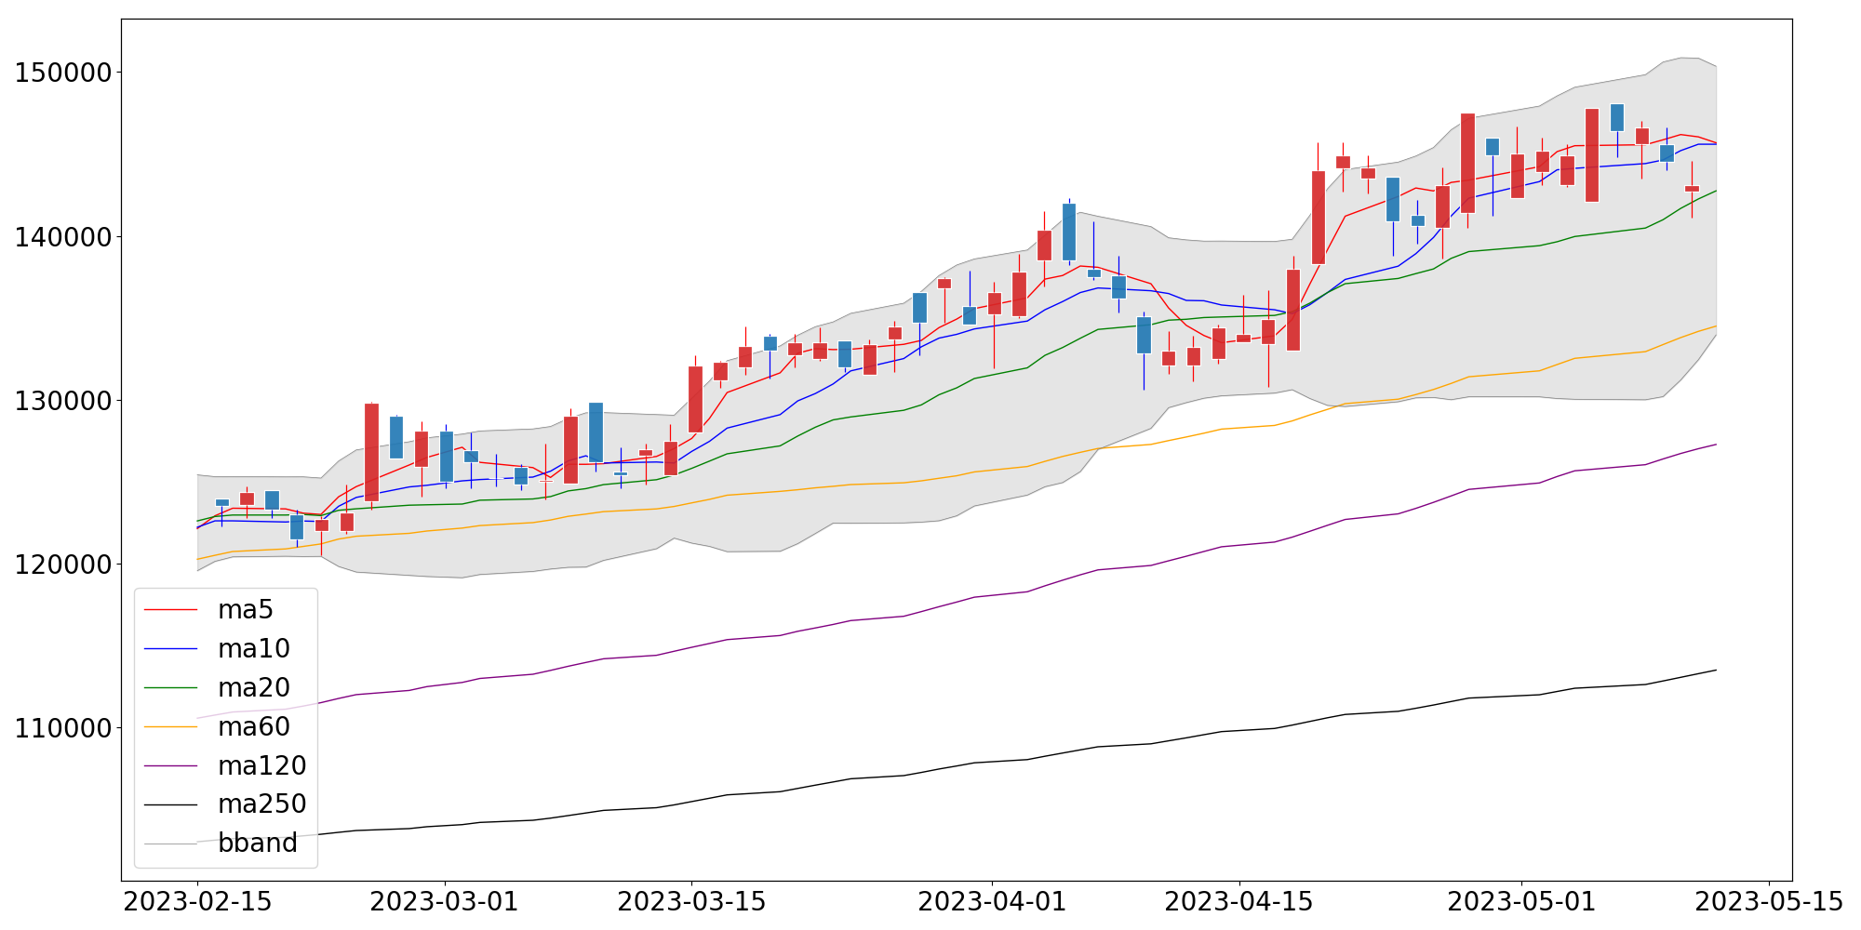Click the ma60 legend label
The image size is (1861, 930).
[x=254, y=727]
